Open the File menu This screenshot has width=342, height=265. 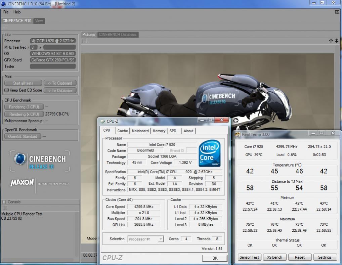(x=6, y=12)
